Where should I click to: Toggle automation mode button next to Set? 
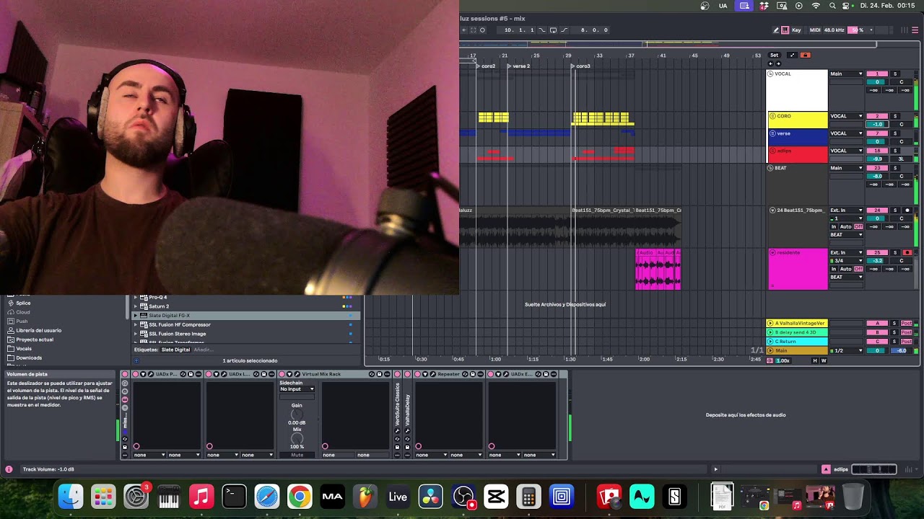point(792,56)
